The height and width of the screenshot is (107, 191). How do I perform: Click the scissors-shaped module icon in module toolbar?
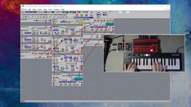coord(63,17)
